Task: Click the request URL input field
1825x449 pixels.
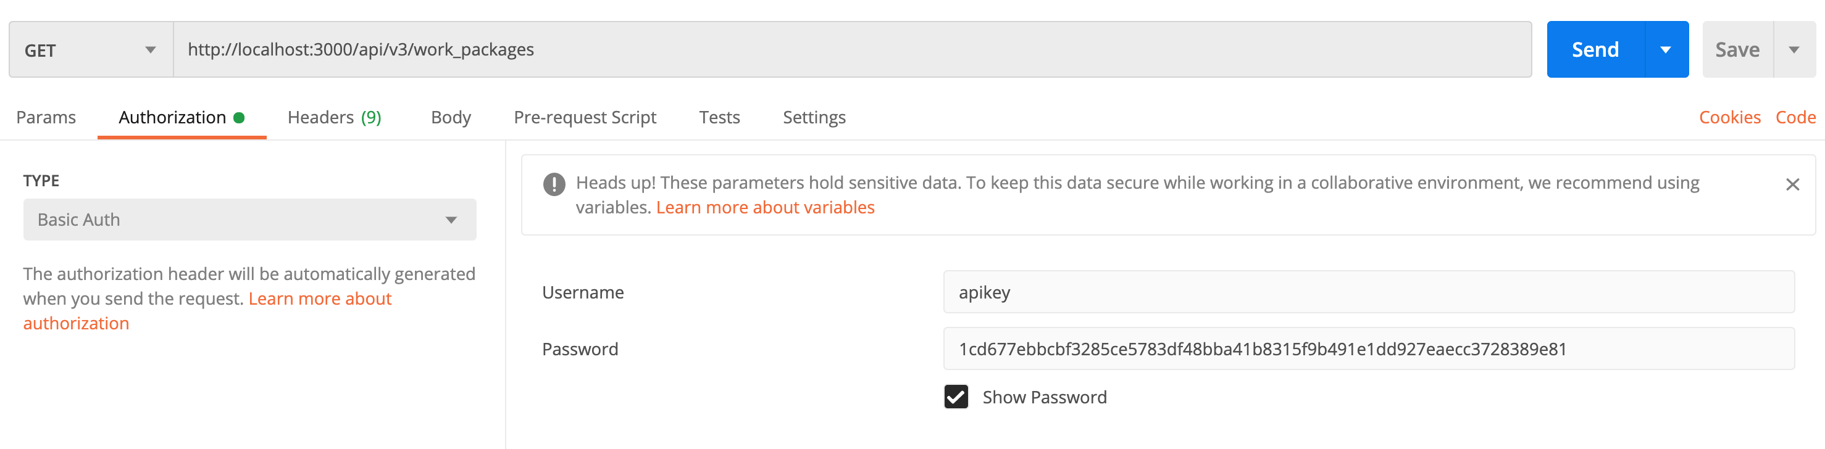Action: 850,49
